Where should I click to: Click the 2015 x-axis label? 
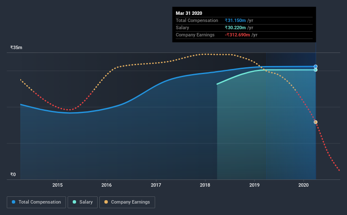click(x=57, y=185)
